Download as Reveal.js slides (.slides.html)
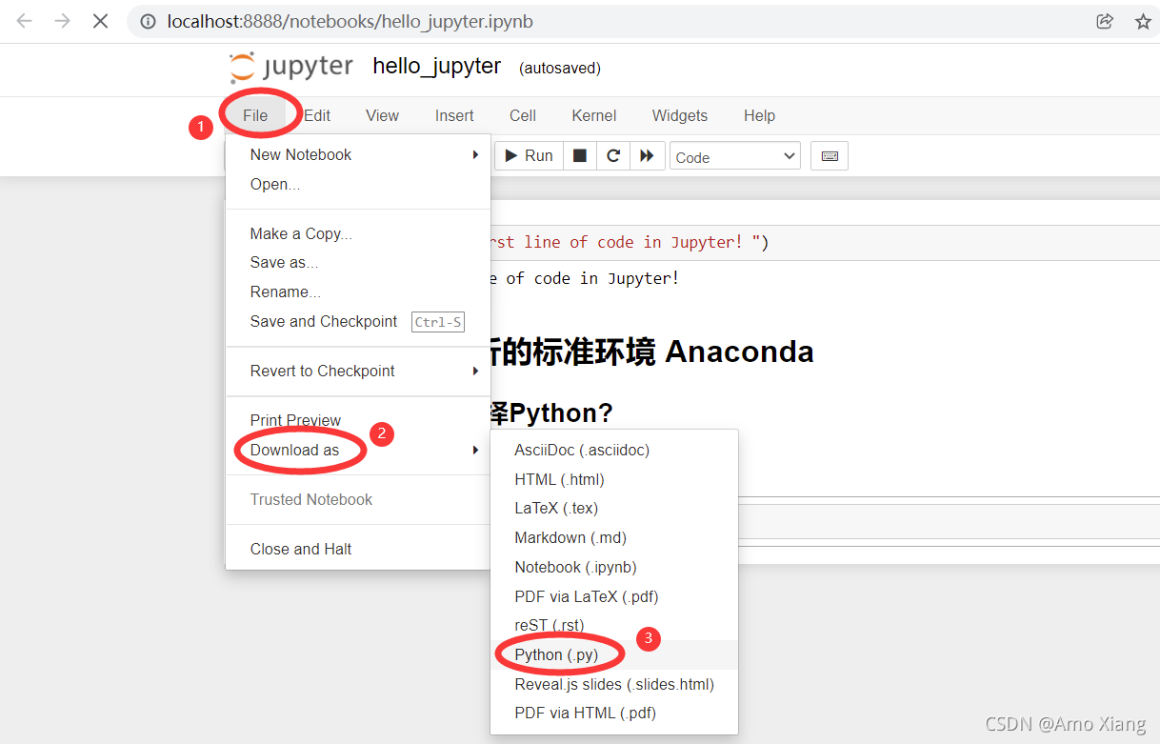The height and width of the screenshot is (744, 1160). 614,684
